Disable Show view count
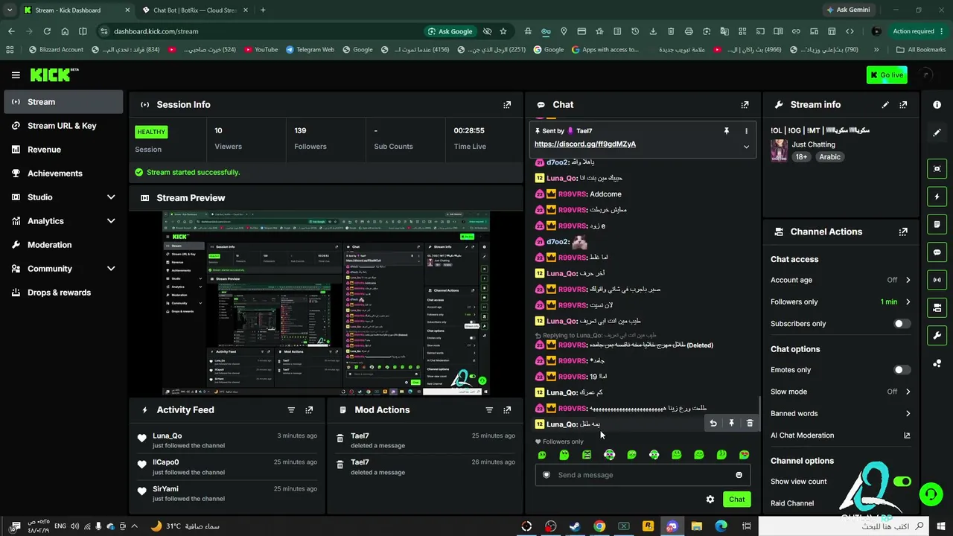Screen dimensions: 953x536 (902, 482)
